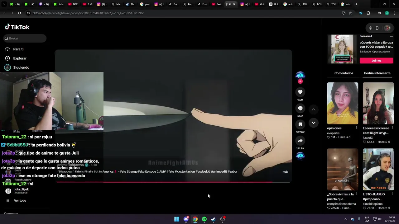
Task: Open options for opiniones video
Action: pyautogui.click(x=357, y=128)
